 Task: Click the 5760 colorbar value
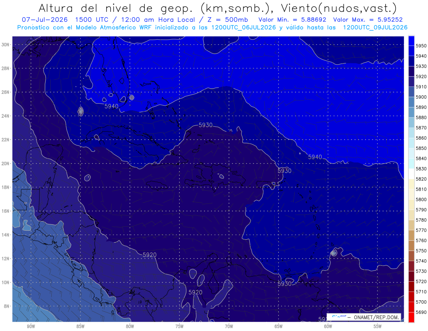pos(421,240)
